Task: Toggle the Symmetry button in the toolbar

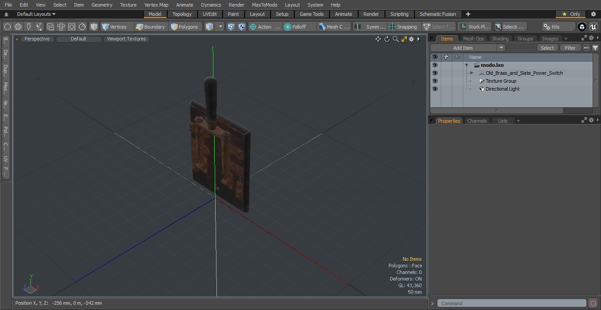Action: coord(370,27)
